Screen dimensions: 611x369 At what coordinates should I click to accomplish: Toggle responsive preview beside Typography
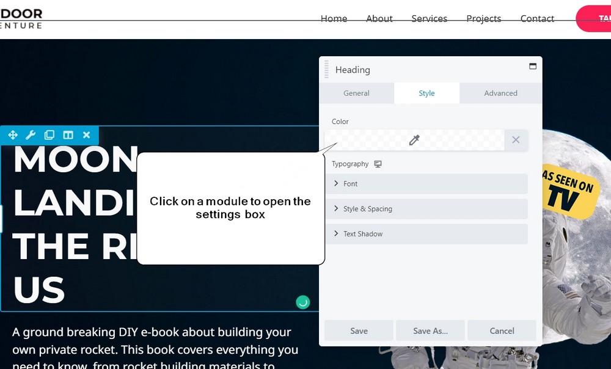point(378,164)
